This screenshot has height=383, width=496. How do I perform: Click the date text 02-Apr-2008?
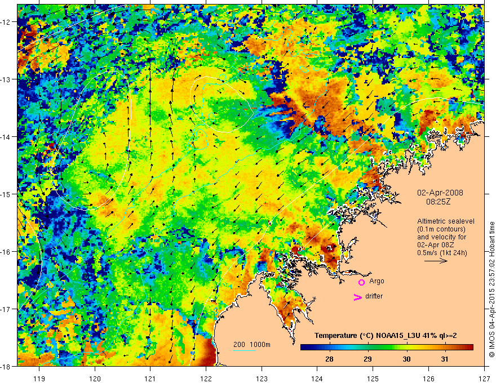(x=440, y=193)
